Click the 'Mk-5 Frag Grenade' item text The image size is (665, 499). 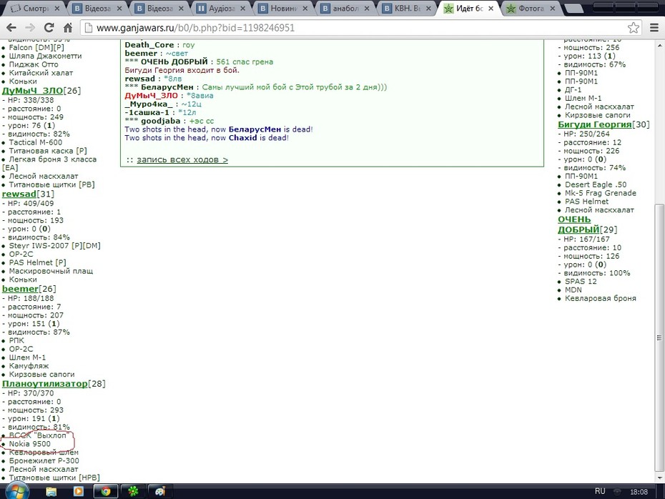[x=601, y=193]
